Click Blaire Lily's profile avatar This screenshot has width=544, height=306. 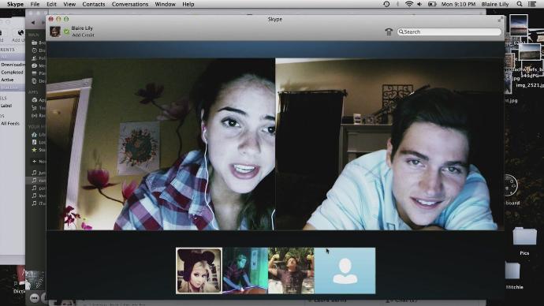[55, 32]
